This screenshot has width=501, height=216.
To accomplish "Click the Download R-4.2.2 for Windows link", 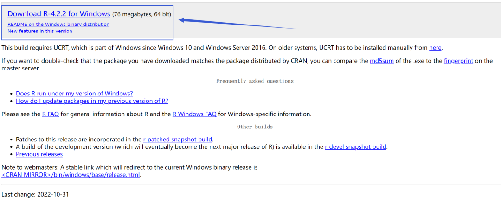I will click(x=59, y=14).
